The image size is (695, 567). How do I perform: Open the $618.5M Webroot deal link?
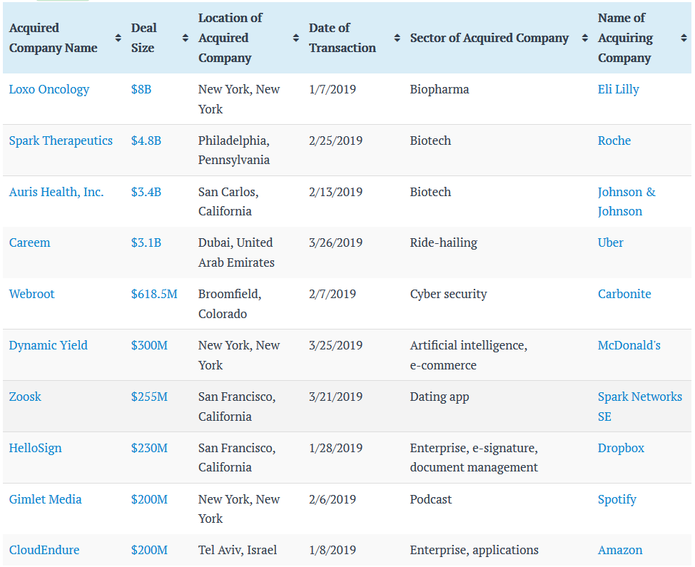pos(154,294)
